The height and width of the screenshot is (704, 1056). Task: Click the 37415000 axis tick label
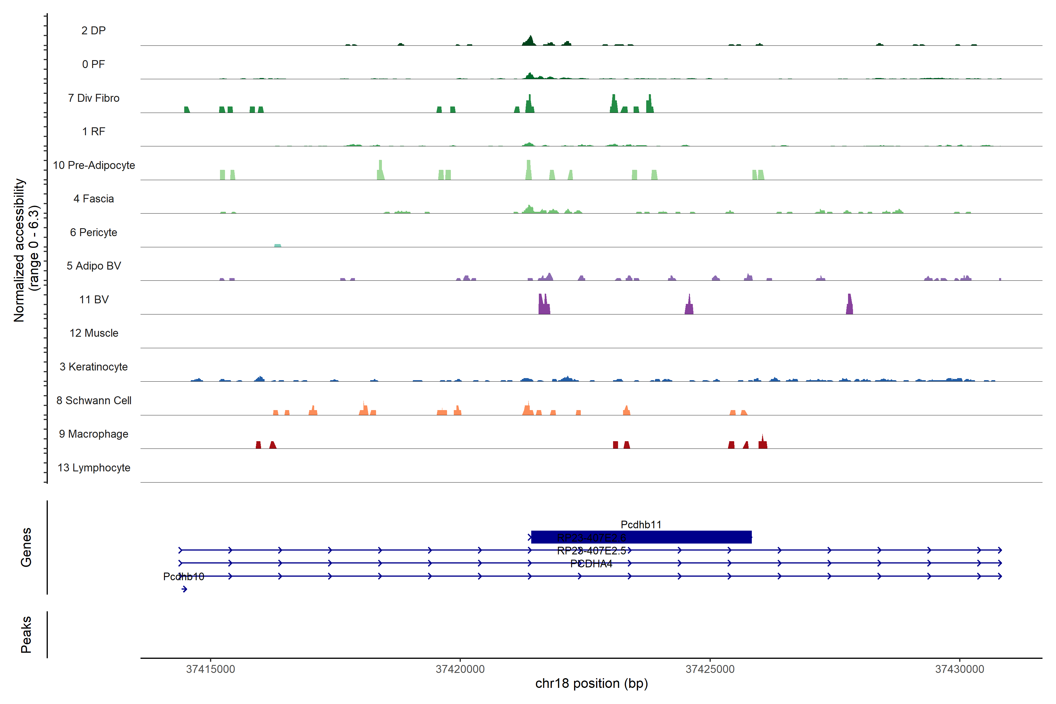[211, 669]
